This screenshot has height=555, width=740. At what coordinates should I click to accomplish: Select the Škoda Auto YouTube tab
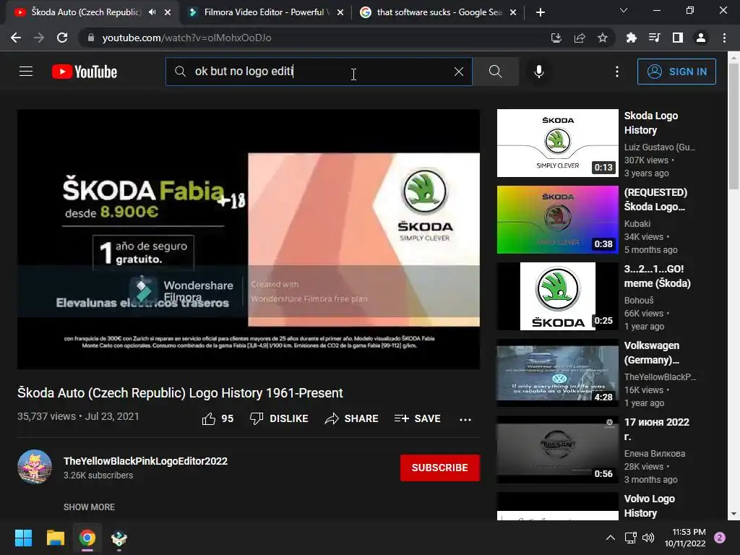click(86, 12)
